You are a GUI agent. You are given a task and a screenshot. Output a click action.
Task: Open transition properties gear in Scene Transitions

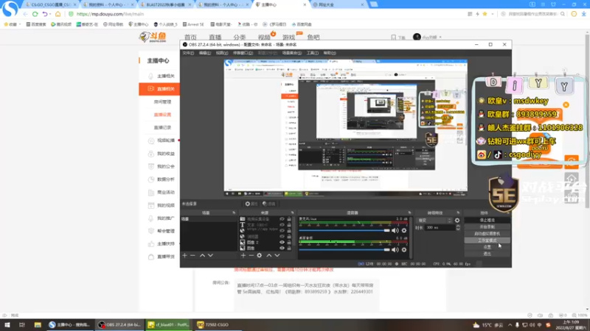[x=457, y=220]
